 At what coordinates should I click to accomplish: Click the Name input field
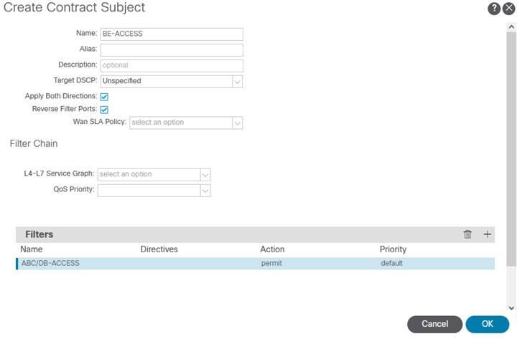(x=172, y=34)
